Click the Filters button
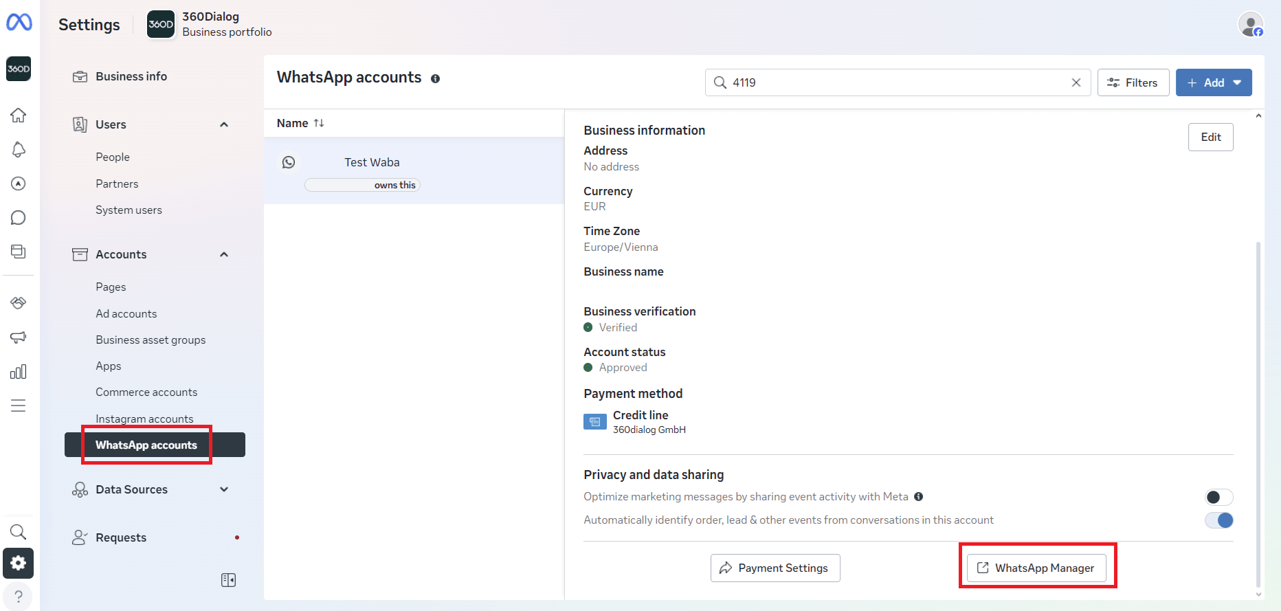Screen dimensions: 1281x611 (x=1133, y=82)
